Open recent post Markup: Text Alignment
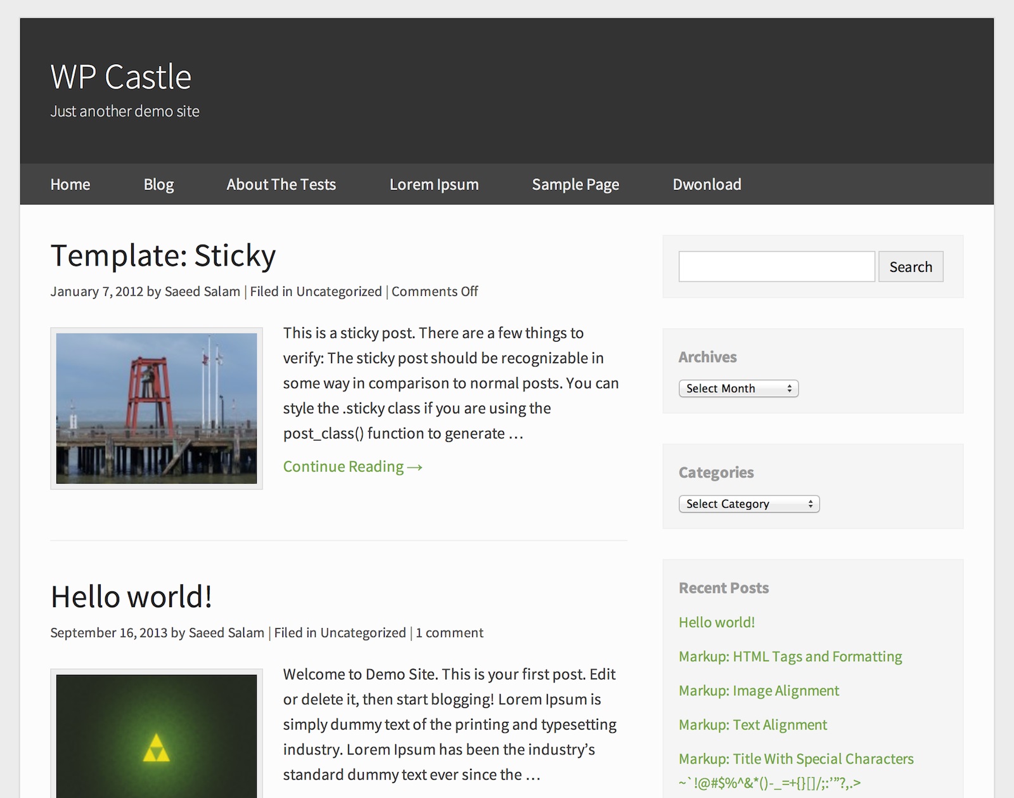1014x798 pixels. (753, 725)
